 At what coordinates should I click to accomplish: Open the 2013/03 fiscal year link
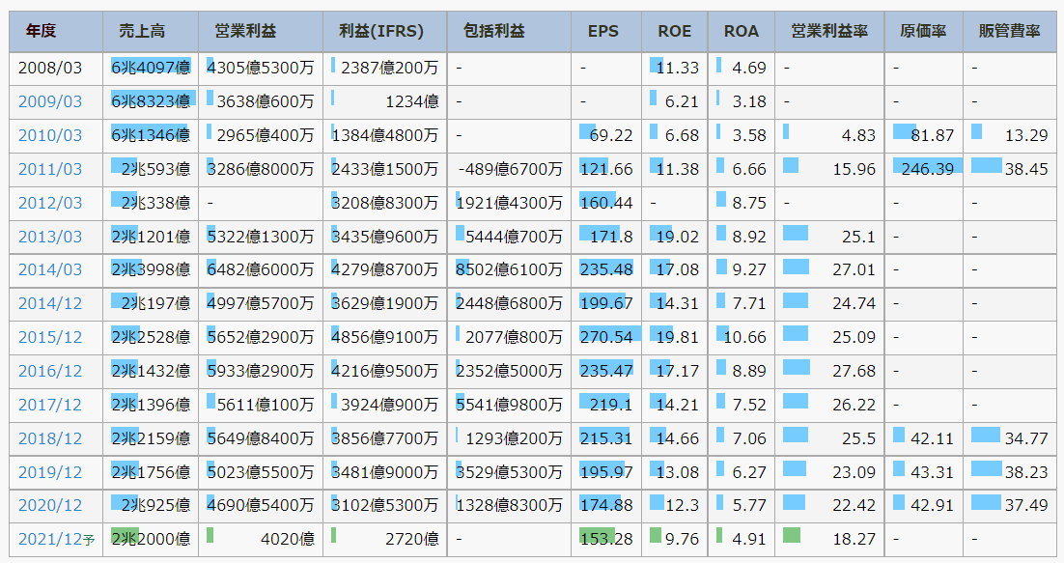tap(49, 237)
